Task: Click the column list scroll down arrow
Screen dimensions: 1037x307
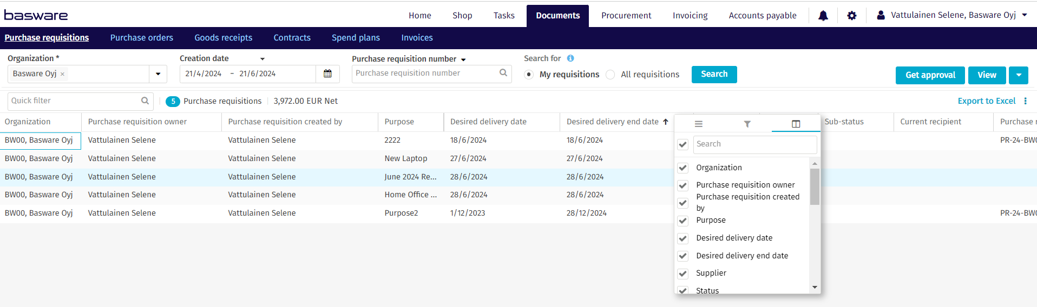Action: point(815,288)
